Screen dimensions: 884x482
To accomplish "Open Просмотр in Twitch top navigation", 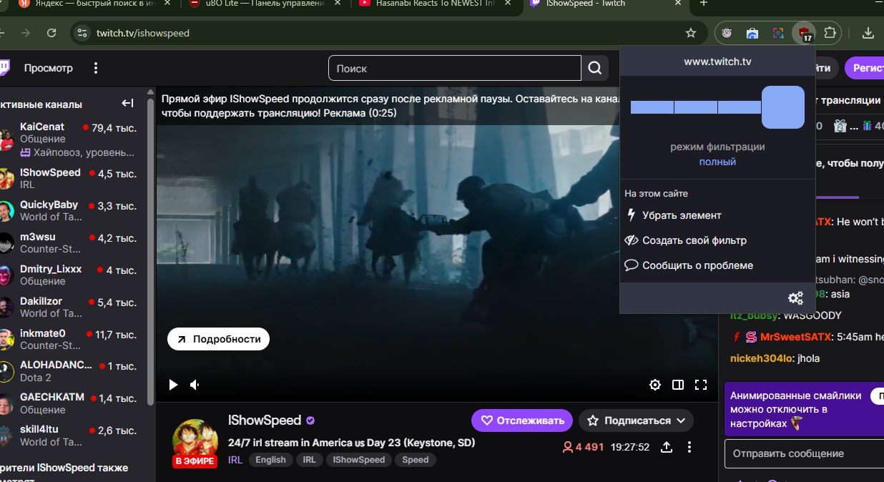I will [x=49, y=68].
